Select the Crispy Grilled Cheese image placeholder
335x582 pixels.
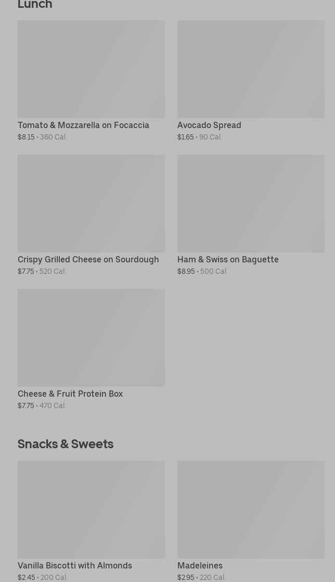(x=91, y=203)
